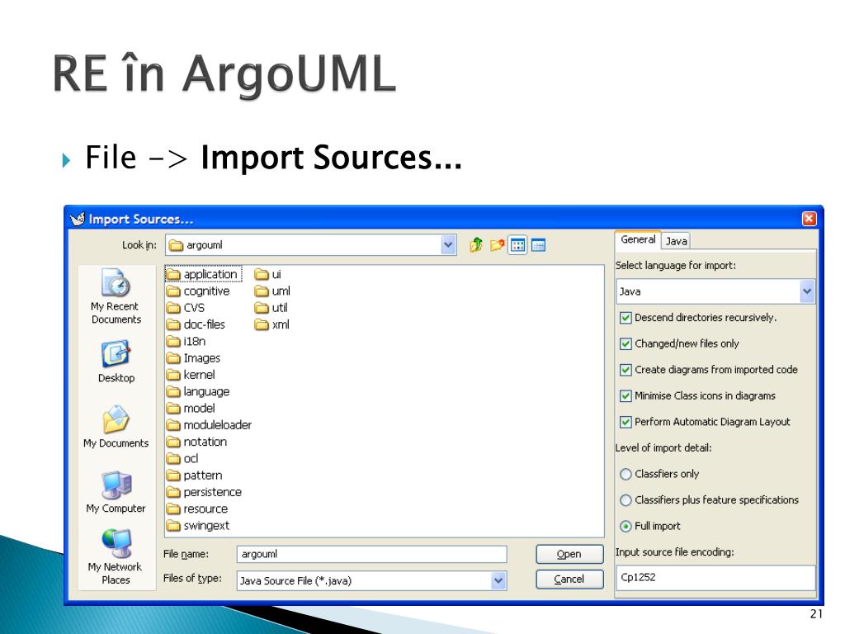Toggle Changed/new files only checkbox
The width and height of the screenshot is (845, 634).
[x=625, y=344]
